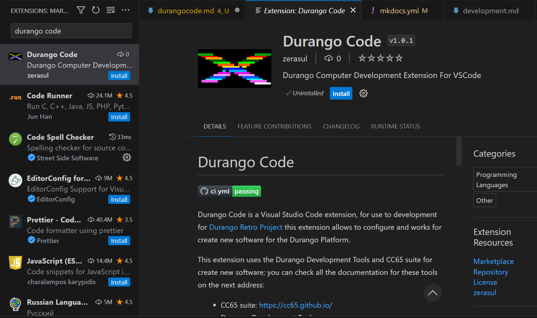This screenshot has height=318, width=537.
Task: Open the Changelog tab
Action: coord(341,126)
